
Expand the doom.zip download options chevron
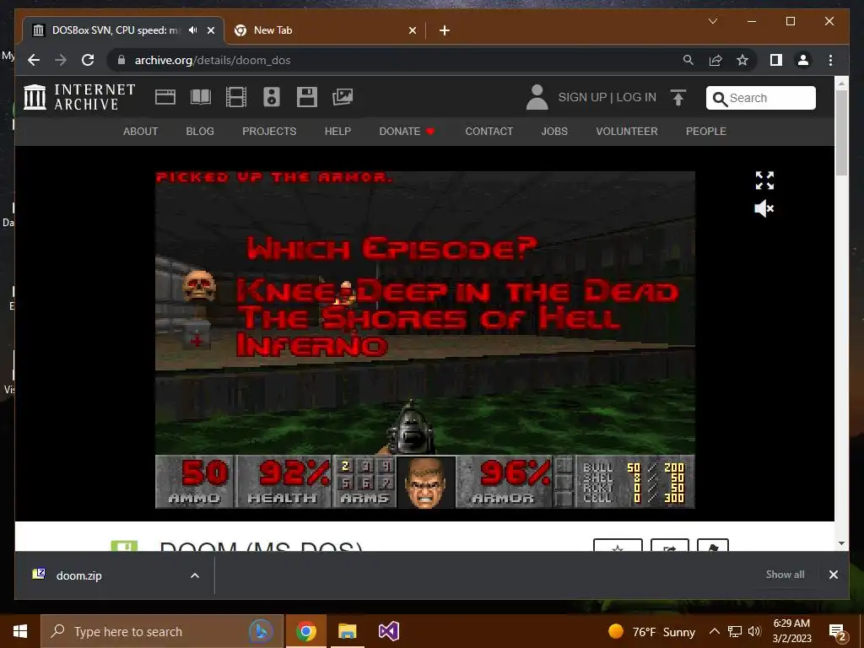click(x=195, y=575)
